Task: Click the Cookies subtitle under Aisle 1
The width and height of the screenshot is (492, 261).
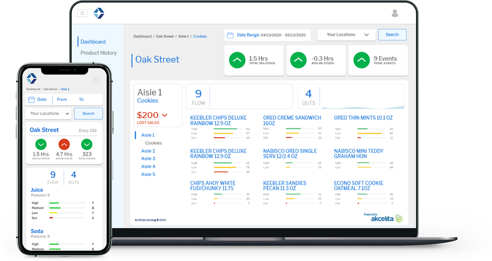Action: 148,101
